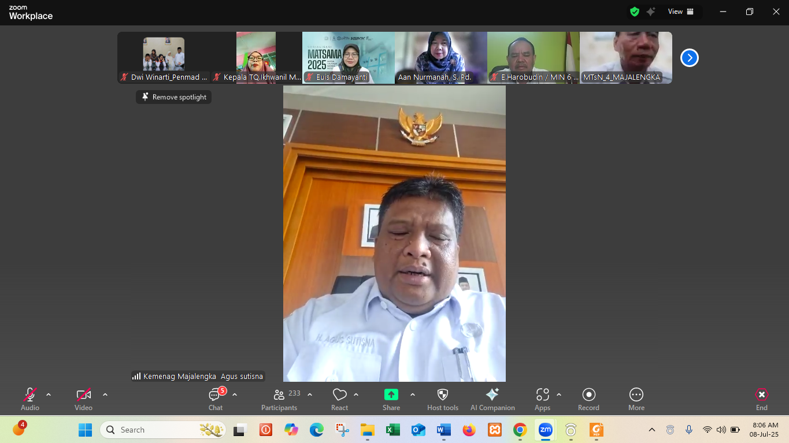
Task: End the meeting
Action: coord(762,399)
